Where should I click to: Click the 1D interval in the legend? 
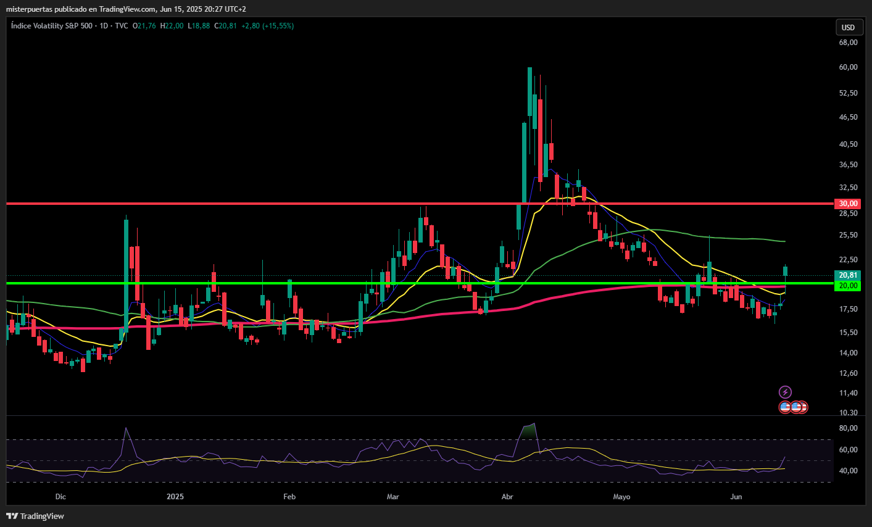pyautogui.click(x=104, y=26)
